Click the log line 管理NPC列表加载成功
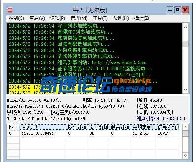Screen dimensions: 193x162 [61, 32]
